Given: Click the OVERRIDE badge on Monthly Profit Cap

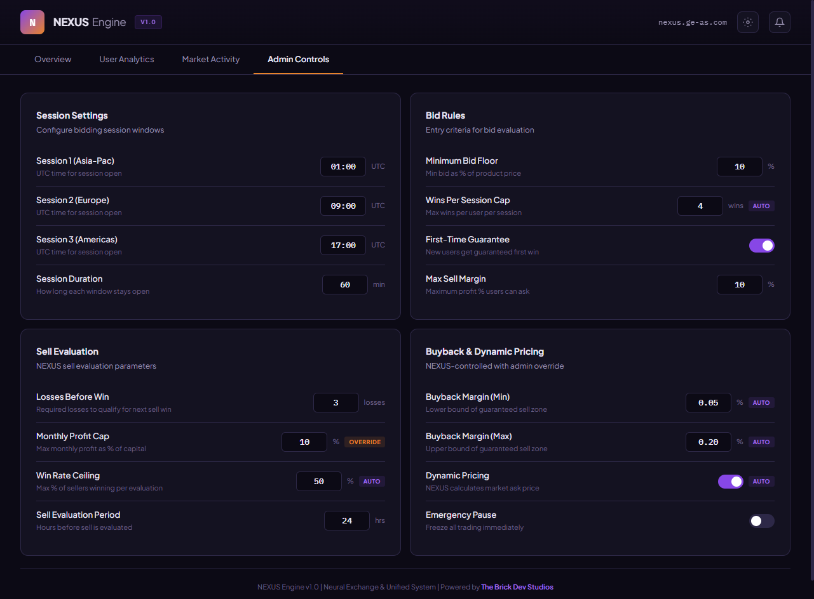Looking at the screenshot, I should coord(365,442).
